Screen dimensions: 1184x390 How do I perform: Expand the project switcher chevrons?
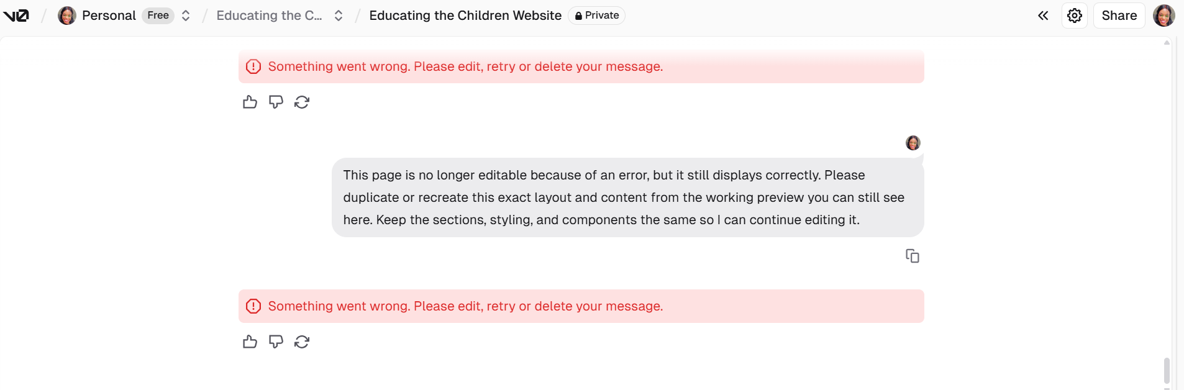click(339, 16)
